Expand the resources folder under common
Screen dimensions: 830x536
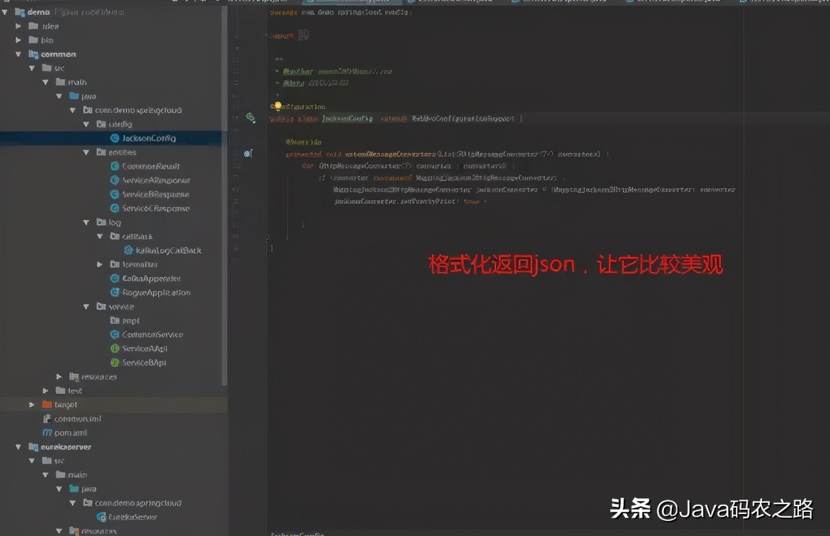(x=59, y=377)
